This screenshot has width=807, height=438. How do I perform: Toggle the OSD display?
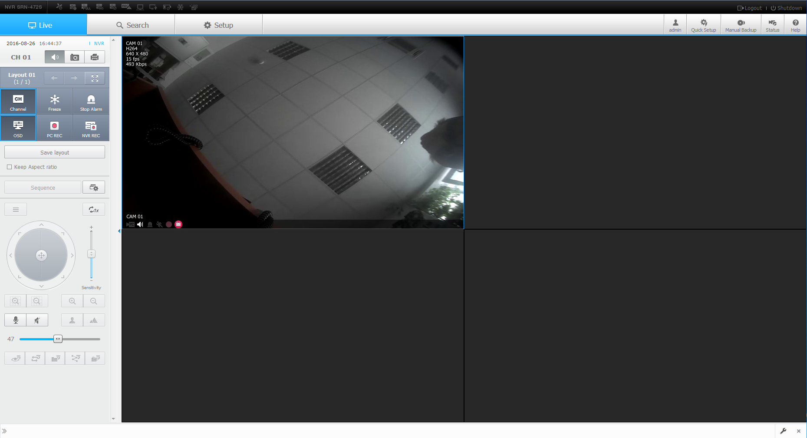pos(18,128)
